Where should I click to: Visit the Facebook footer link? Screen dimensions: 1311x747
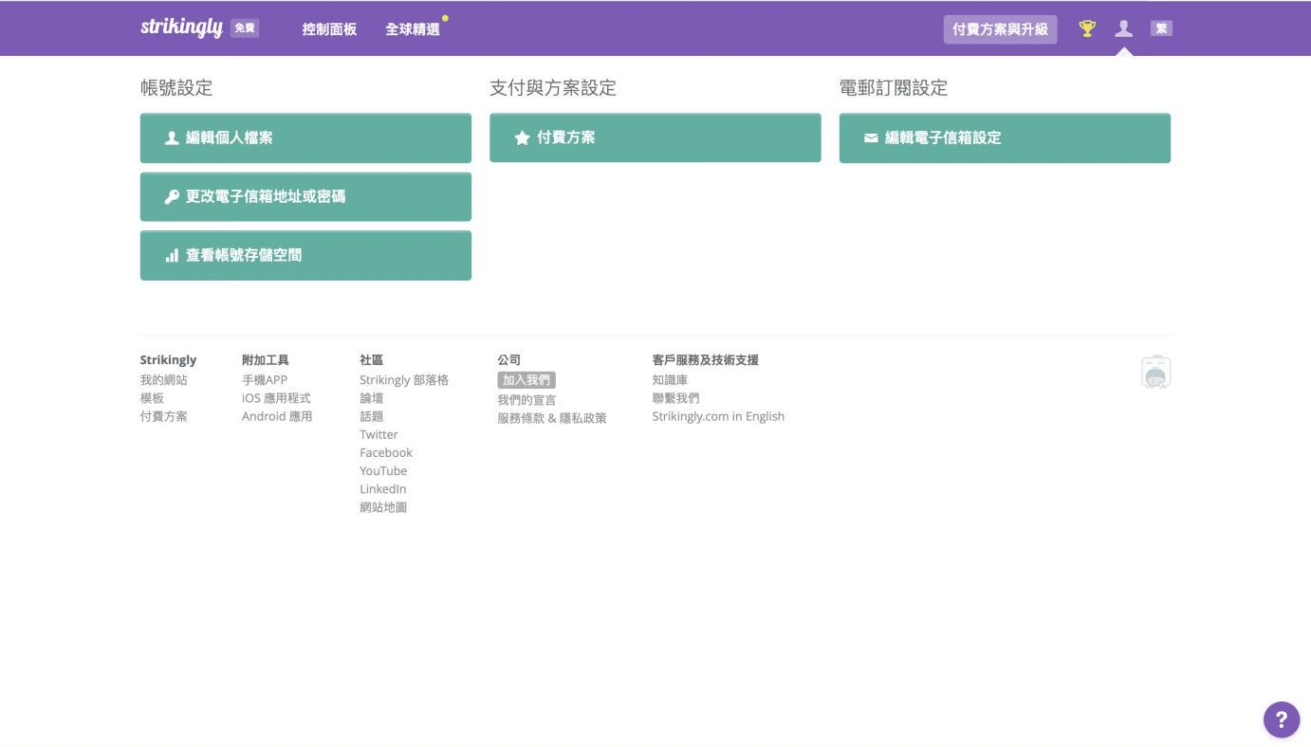pos(386,453)
